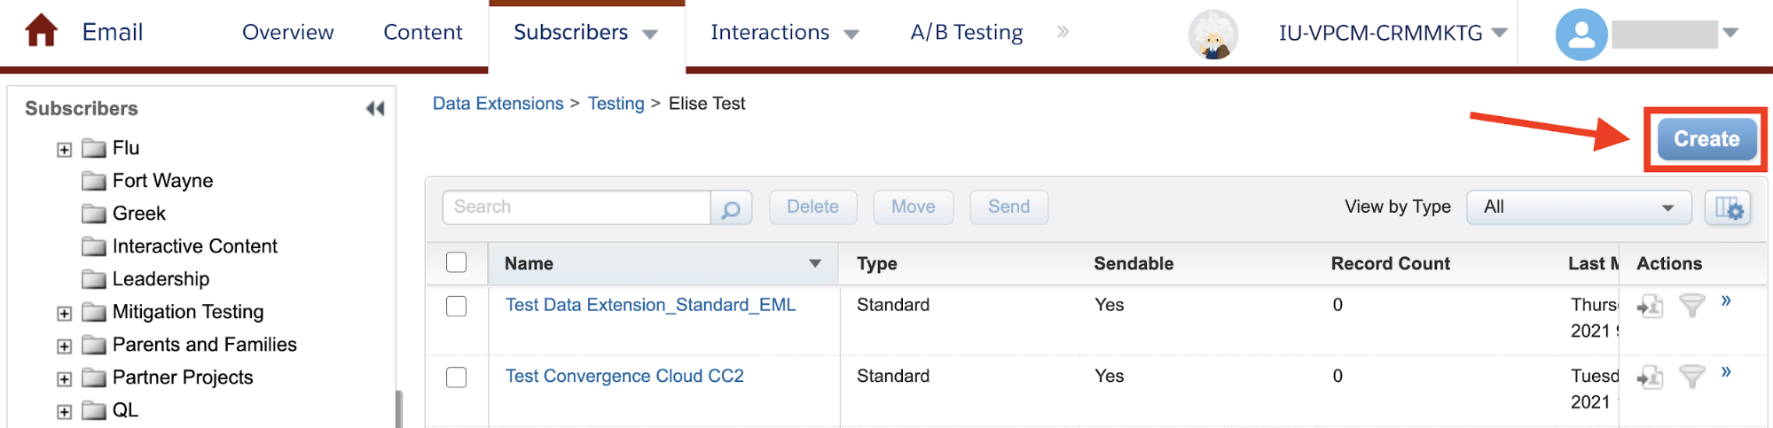Viewport: 1773px width, 428px height.
Task: Click the Einstein avatar icon
Action: click(x=1212, y=35)
